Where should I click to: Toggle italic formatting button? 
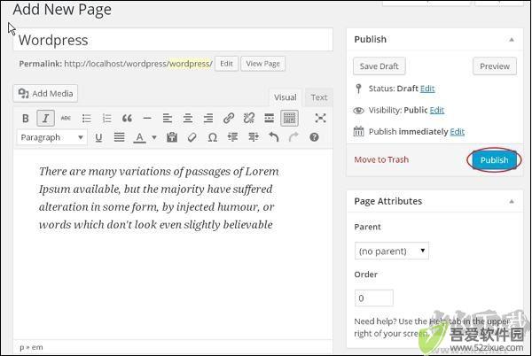(45, 118)
